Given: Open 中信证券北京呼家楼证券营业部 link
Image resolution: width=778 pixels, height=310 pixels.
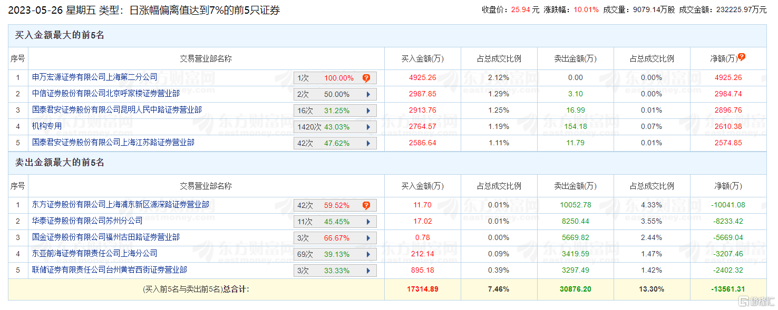Looking at the screenshot, I should coord(106,93).
